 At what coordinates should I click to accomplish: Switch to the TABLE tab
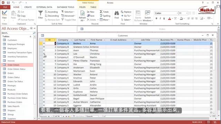click(x=93, y=7)
